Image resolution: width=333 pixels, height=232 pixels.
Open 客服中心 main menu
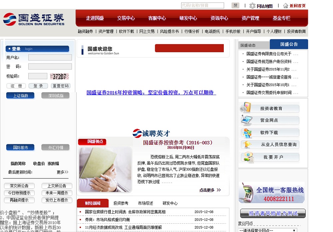[x=157, y=18]
